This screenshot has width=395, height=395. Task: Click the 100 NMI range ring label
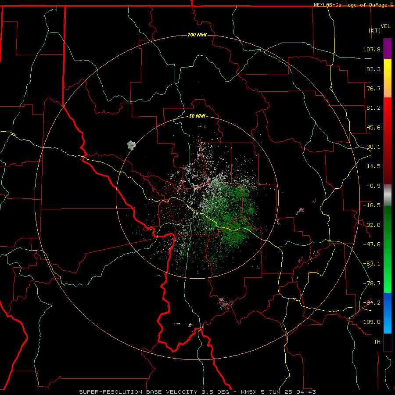[197, 35]
